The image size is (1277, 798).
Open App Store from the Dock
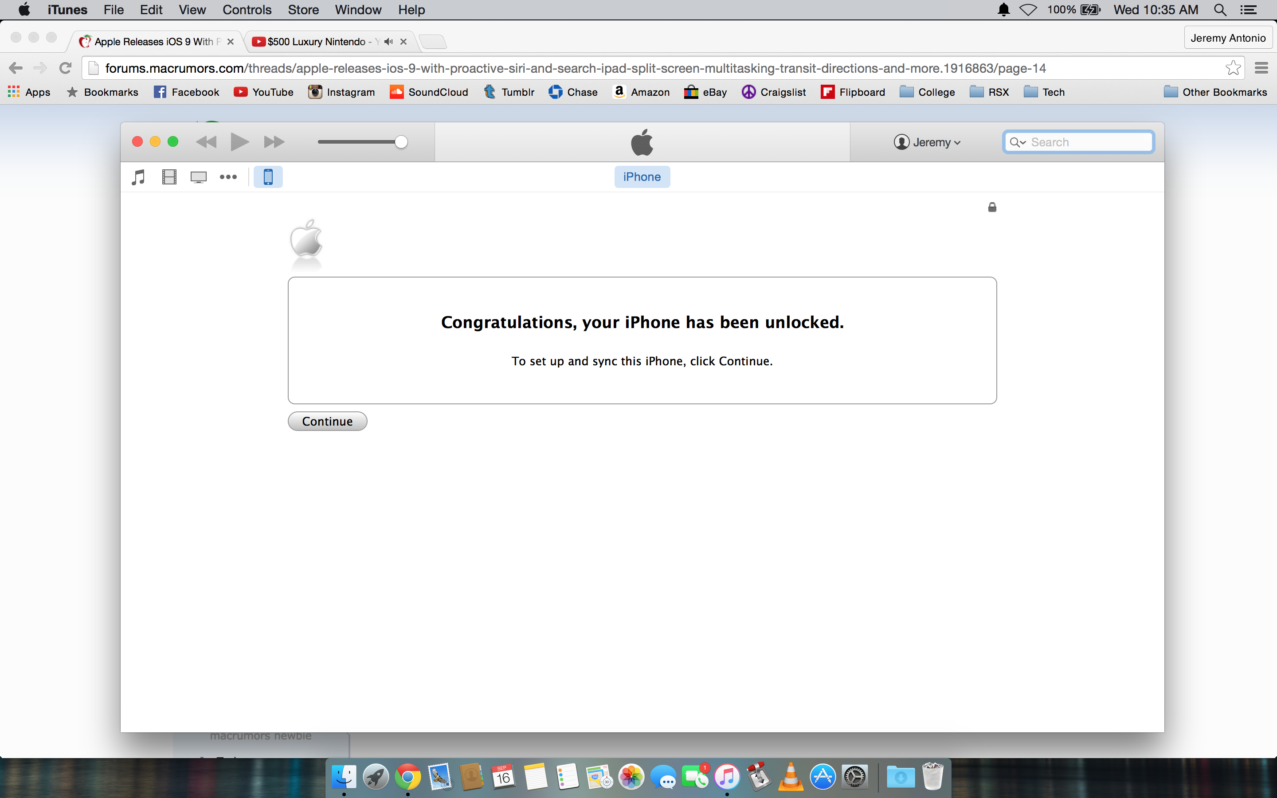click(x=822, y=777)
